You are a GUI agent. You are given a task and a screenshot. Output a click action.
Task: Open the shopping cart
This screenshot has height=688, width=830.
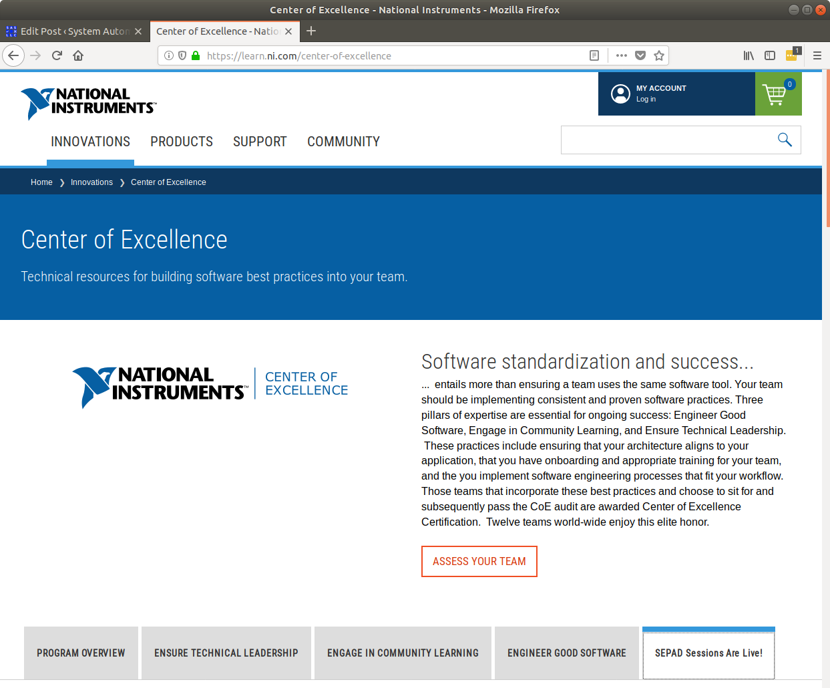[x=779, y=94]
